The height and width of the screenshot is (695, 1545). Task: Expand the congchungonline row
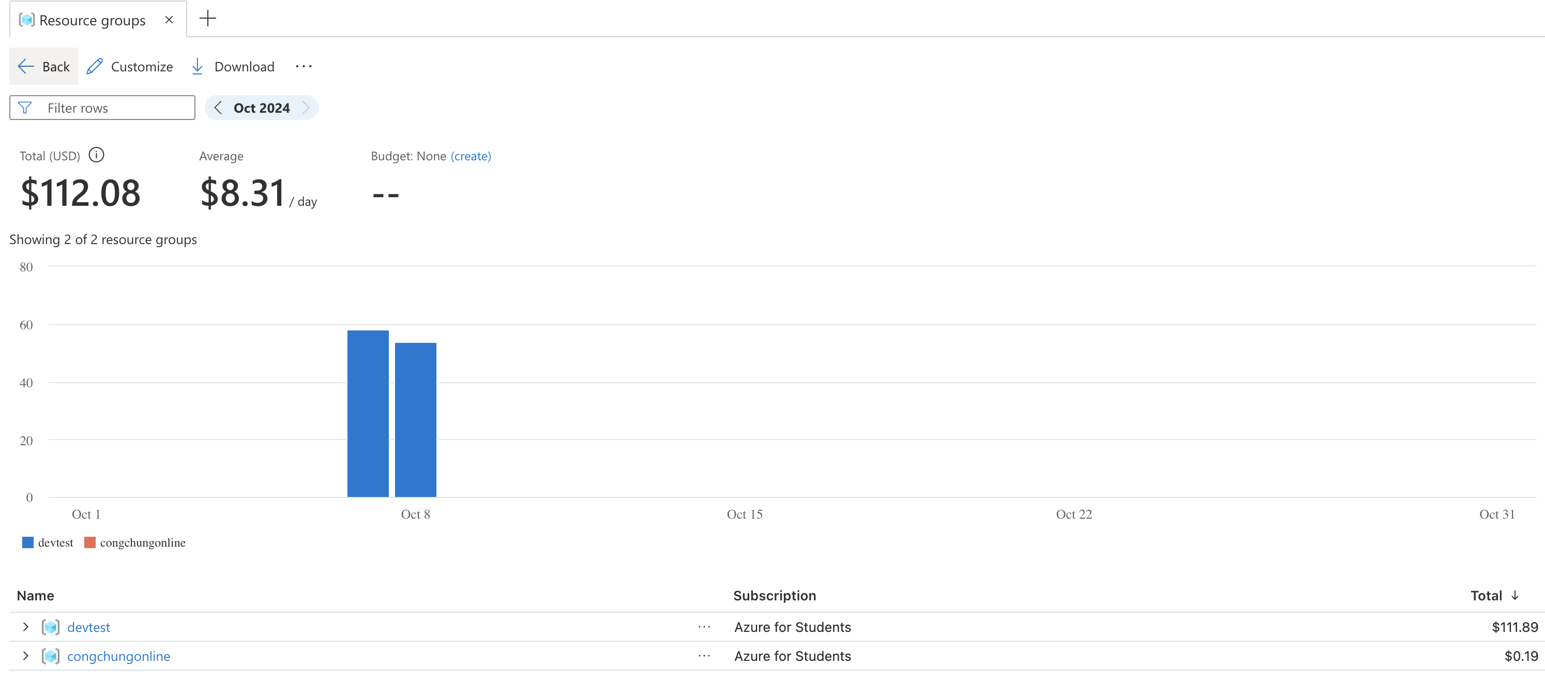click(x=25, y=655)
